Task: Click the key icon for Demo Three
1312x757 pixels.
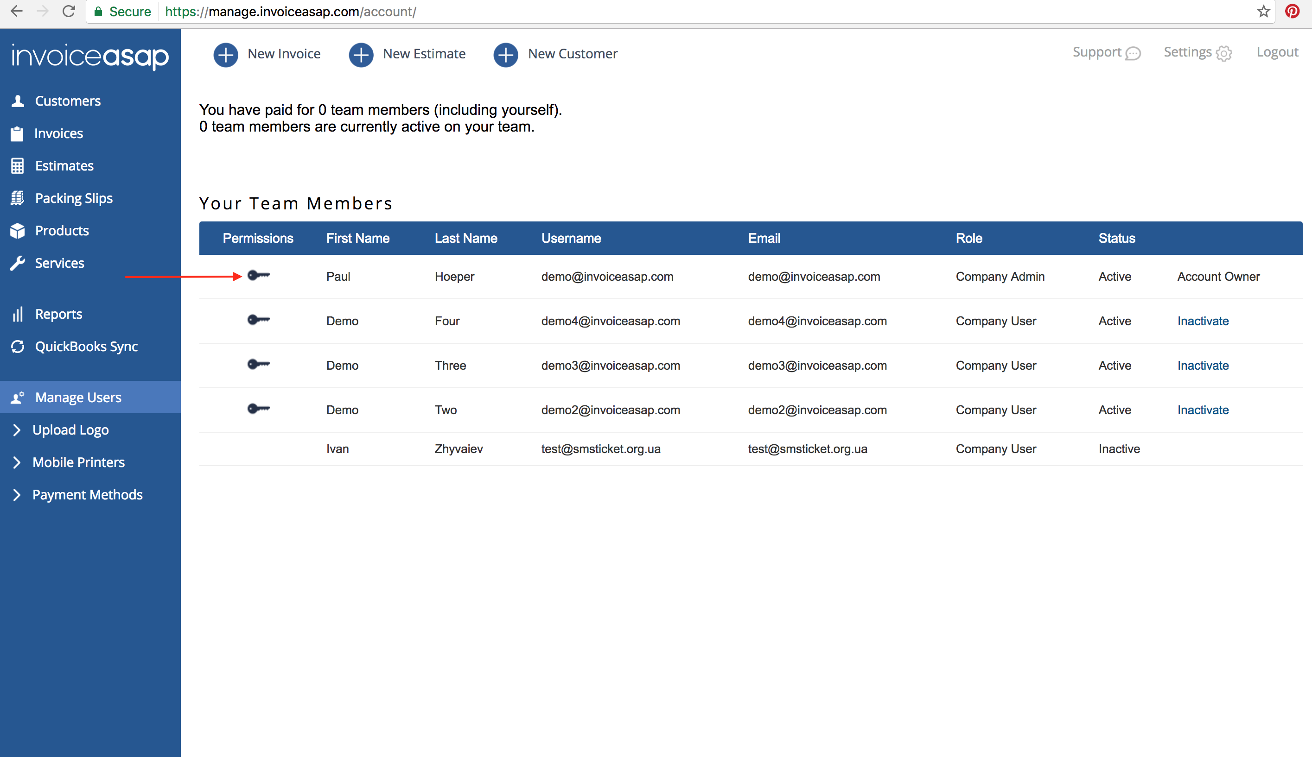Action: point(258,365)
